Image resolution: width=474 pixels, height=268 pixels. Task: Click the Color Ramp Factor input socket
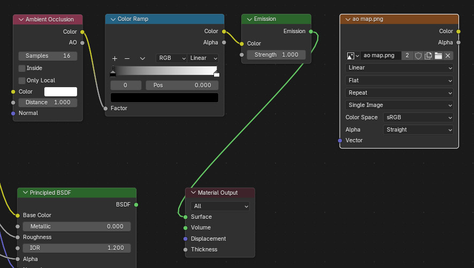click(105, 109)
